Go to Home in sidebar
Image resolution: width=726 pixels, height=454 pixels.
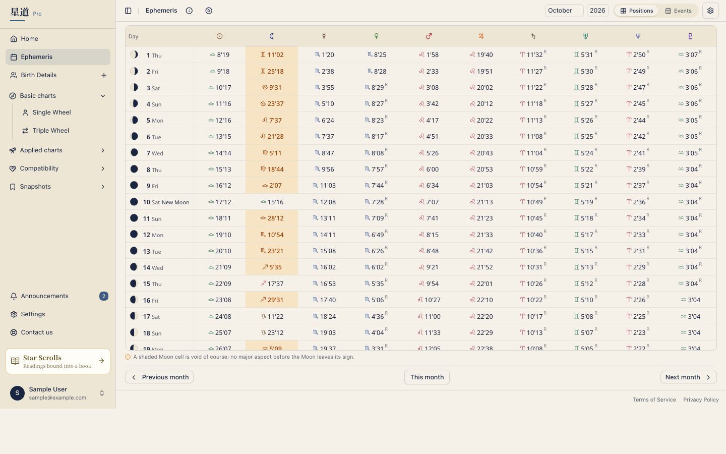(x=58, y=39)
